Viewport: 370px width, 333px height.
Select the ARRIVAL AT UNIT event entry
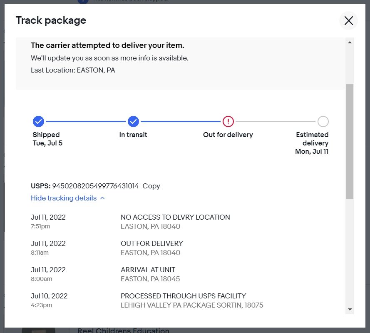click(148, 270)
